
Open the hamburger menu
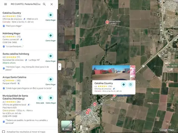6,4
